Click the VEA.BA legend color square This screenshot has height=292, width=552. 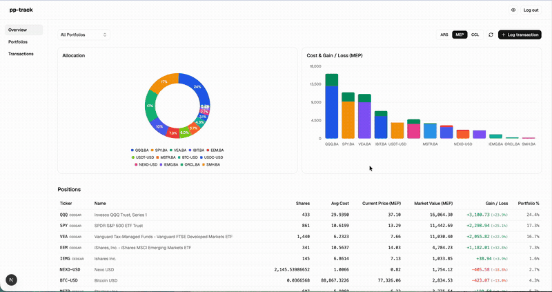click(171, 150)
